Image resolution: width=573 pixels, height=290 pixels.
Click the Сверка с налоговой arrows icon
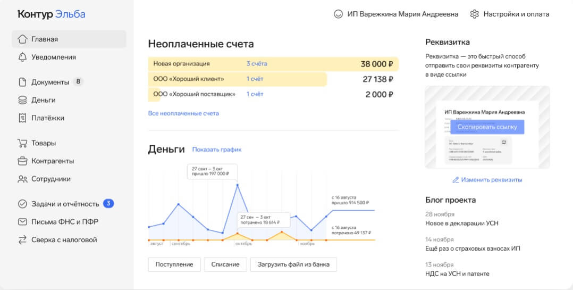22,240
